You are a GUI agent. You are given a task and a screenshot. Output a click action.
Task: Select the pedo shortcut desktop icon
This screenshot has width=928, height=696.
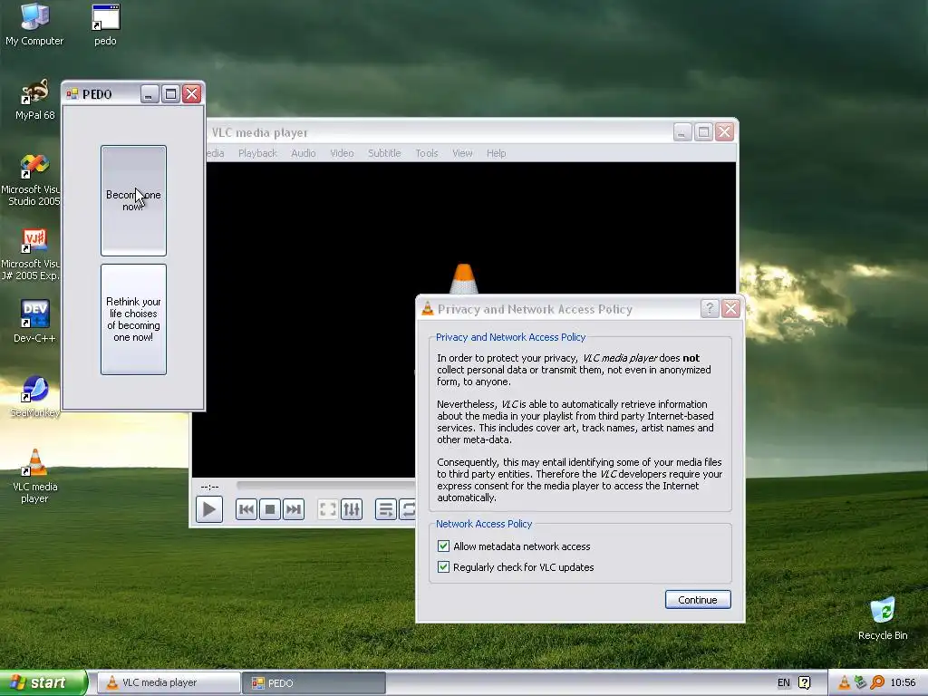tap(105, 24)
